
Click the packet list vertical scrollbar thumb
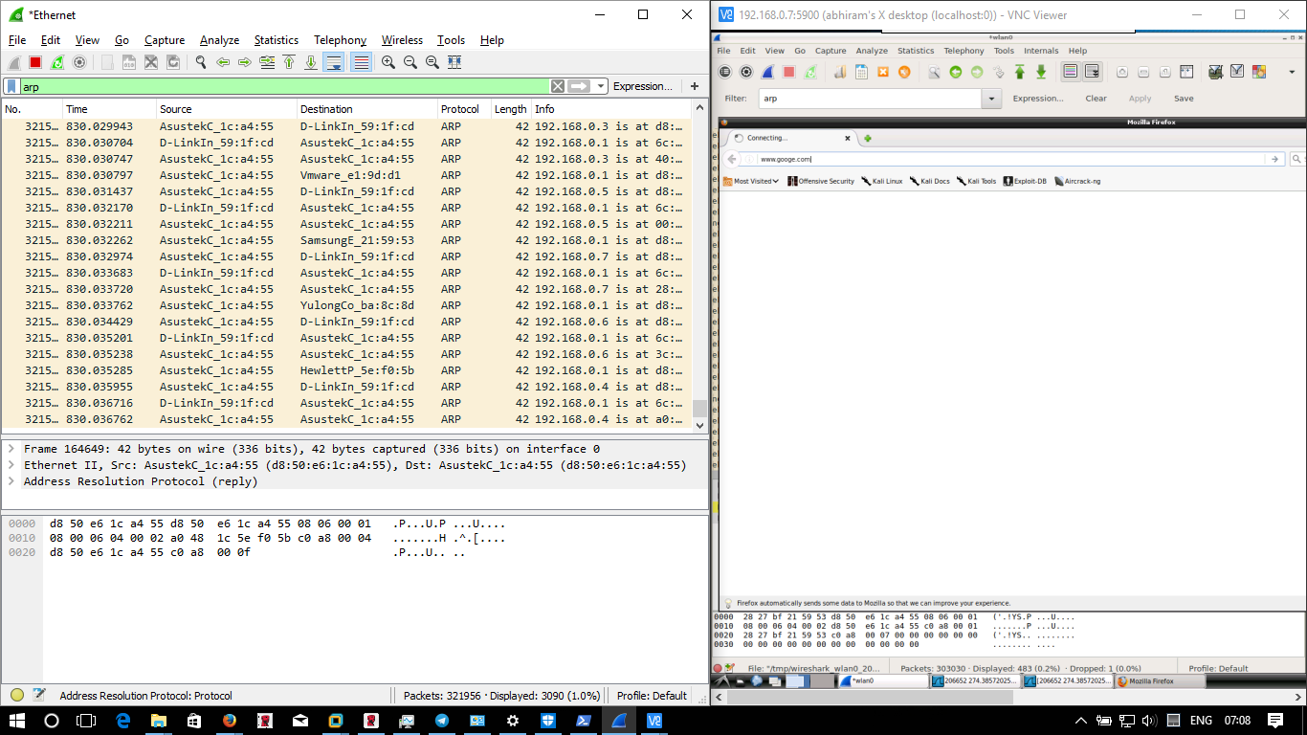tap(699, 409)
